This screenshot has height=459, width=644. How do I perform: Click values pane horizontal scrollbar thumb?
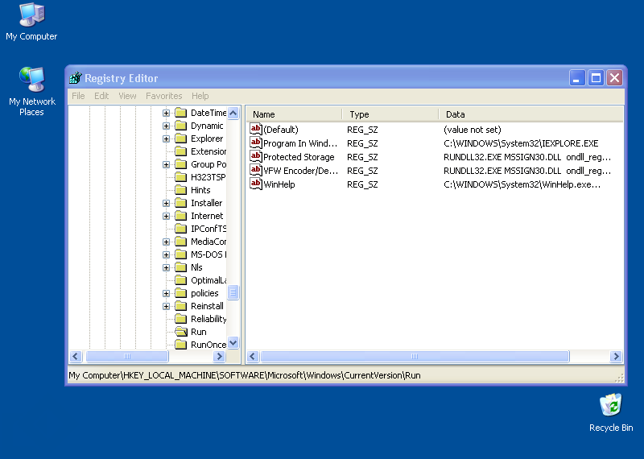tap(415, 356)
